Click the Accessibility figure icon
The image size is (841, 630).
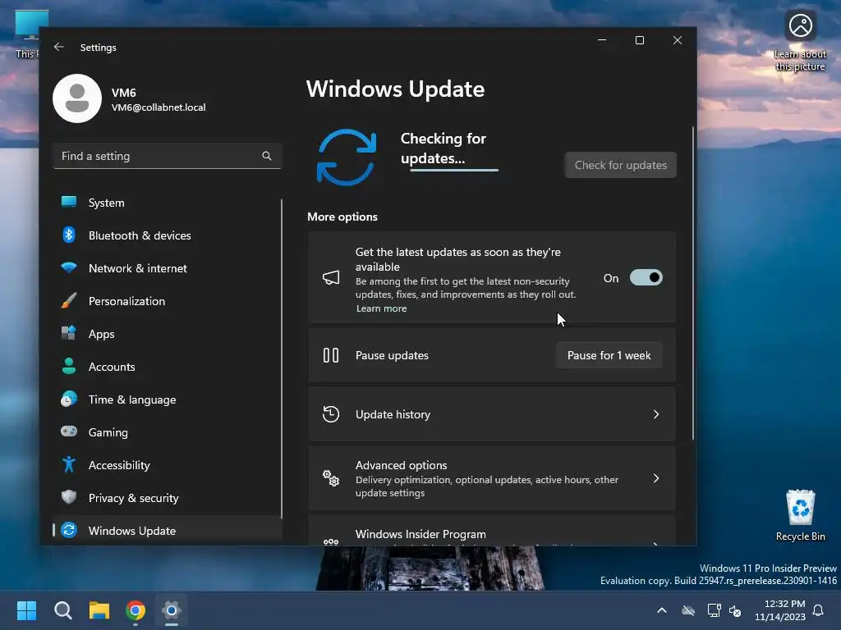point(69,464)
